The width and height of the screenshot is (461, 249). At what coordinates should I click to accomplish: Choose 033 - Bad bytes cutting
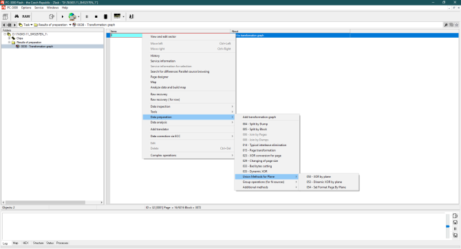pyautogui.click(x=267, y=166)
